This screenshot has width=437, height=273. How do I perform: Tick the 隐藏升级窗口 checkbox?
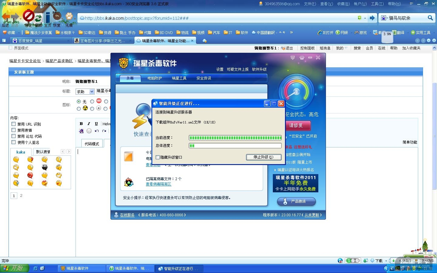pos(158,157)
